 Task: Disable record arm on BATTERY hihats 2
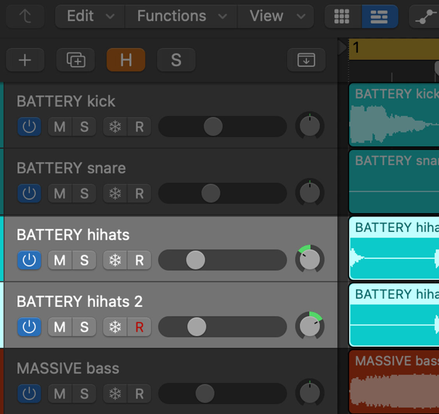[x=139, y=327]
